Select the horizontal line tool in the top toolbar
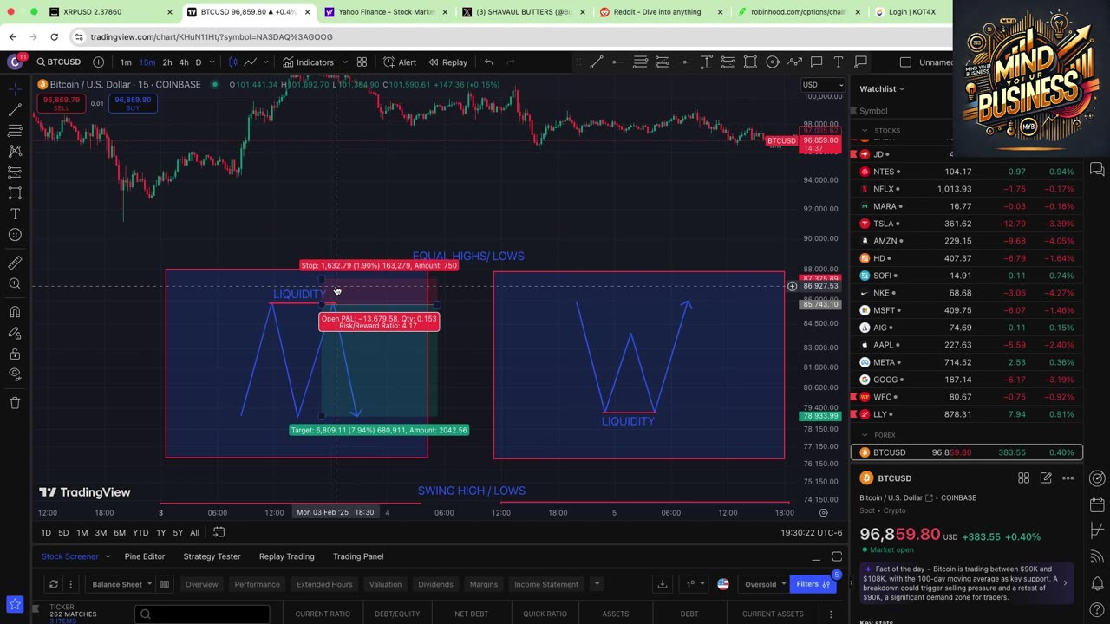The image size is (1110, 624). tap(618, 62)
